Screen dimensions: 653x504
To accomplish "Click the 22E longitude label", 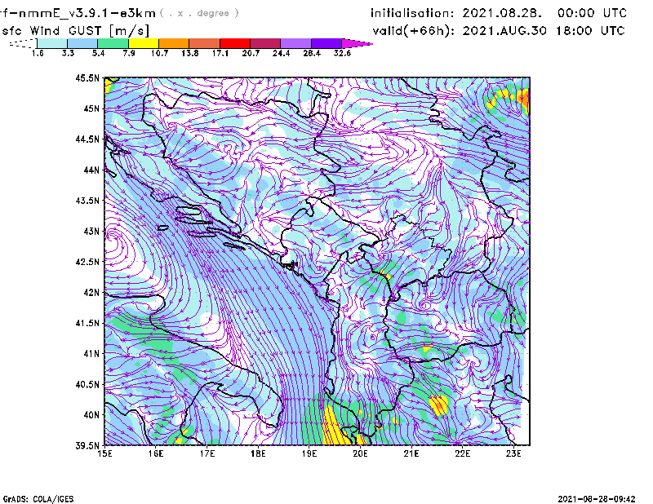I will [x=462, y=453].
